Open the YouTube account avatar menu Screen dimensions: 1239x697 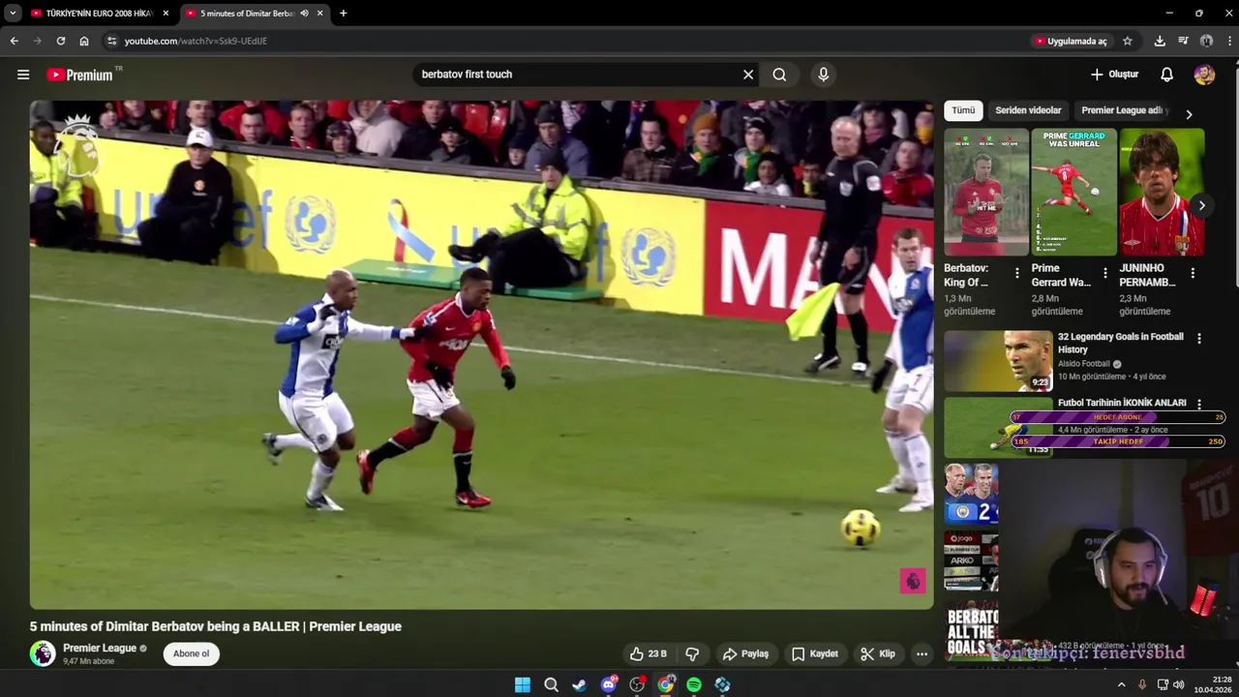coord(1204,75)
